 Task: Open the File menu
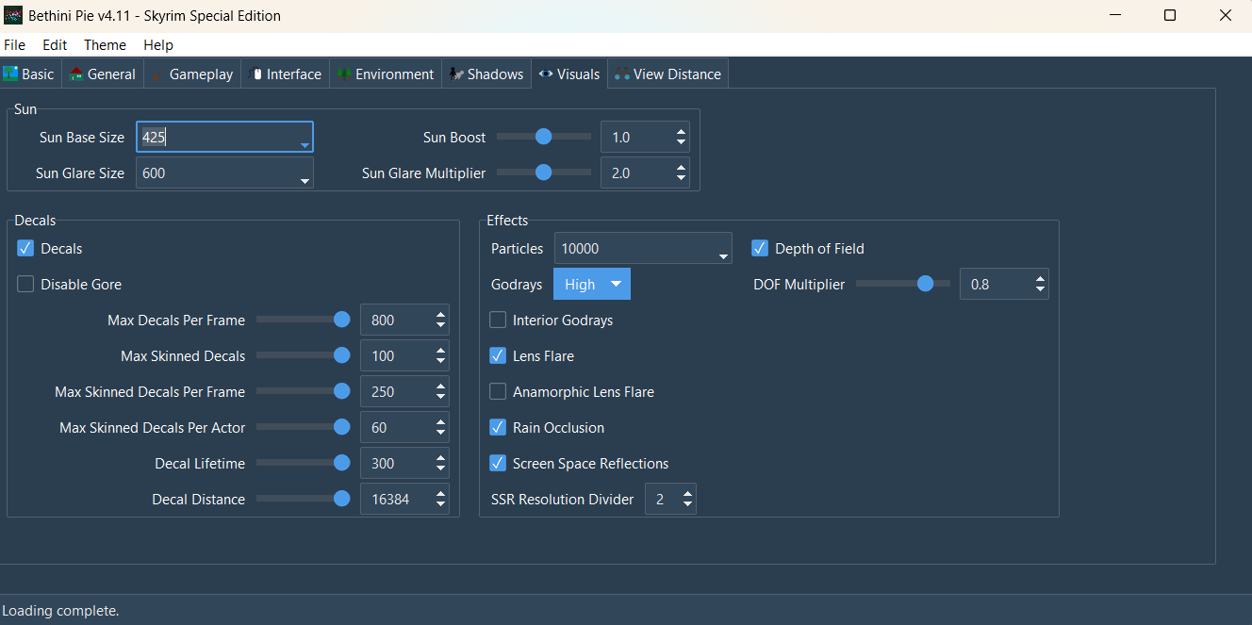coord(14,45)
